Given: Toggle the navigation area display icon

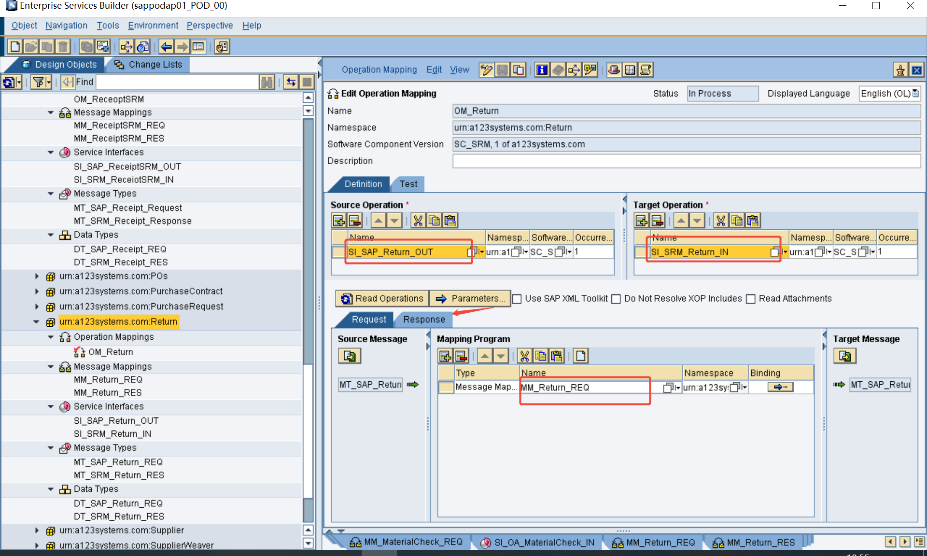Looking at the screenshot, I should (198, 47).
